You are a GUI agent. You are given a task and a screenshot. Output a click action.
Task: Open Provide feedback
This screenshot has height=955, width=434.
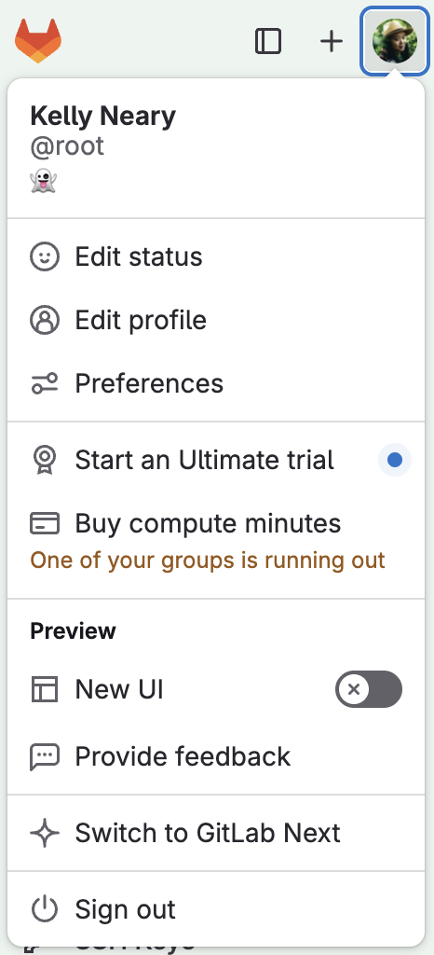(216, 756)
